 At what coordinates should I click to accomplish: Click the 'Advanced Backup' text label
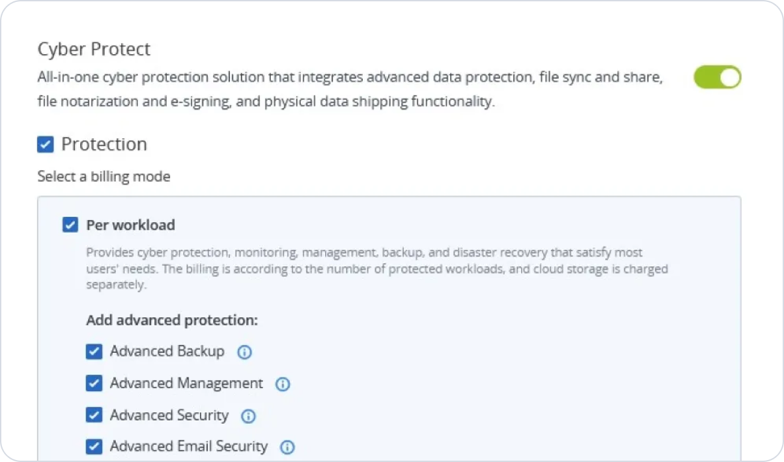pos(167,352)
